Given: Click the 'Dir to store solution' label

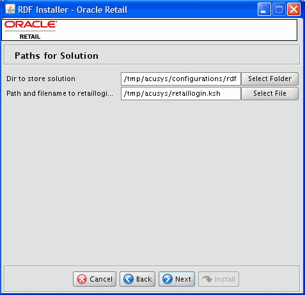Looking at the screenshot, I should pyautogui.click(x=41, y=79).
